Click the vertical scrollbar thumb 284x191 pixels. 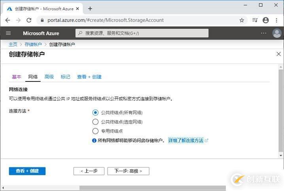tap(281, 111)
